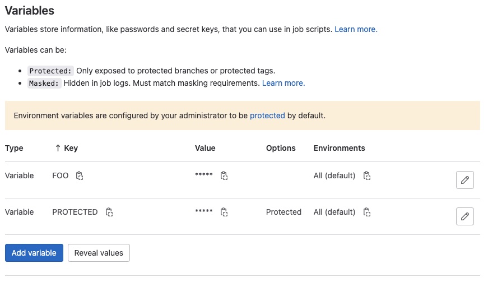The height and width of the screenshot is (282, 488).
Task: Copy the PROTECTED key name
Action: point(109,212)
